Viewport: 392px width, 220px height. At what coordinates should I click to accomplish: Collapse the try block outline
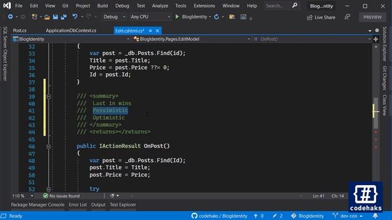(x=49, y=189)
